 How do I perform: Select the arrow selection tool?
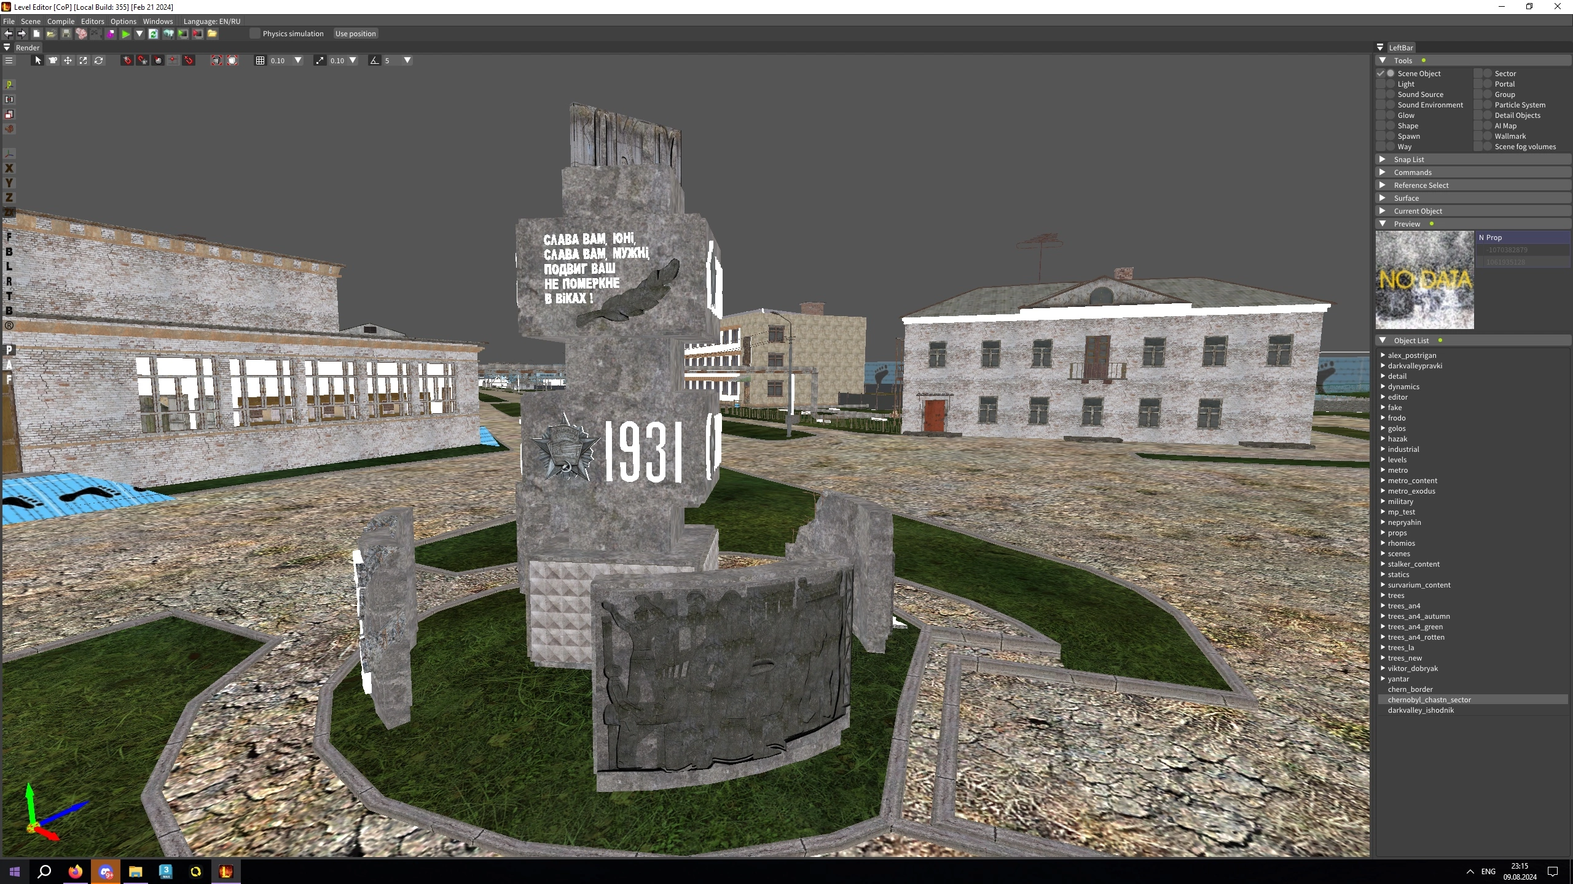pos(37,60)
